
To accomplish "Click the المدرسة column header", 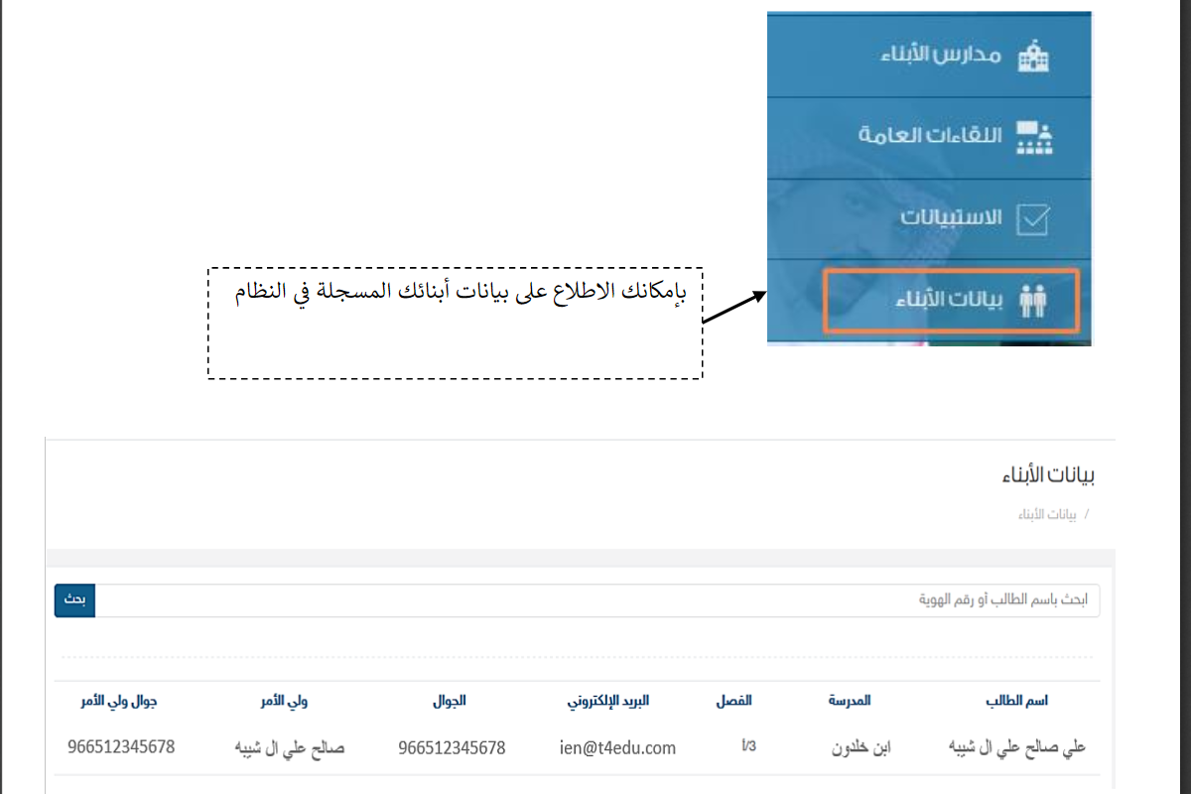I will (x=850, y=701).
